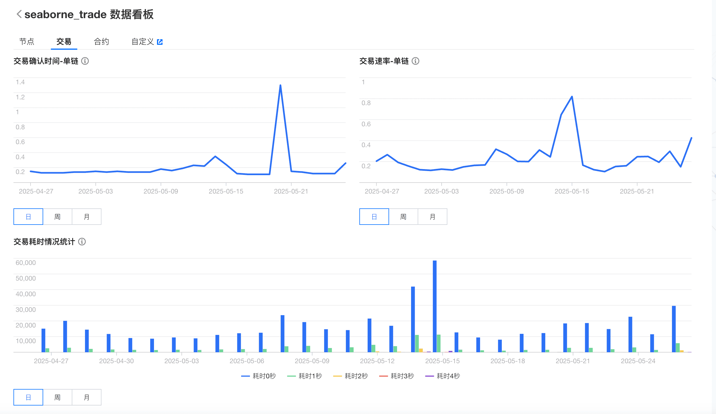Select 周 for 交易确认时间 chart
The height and width of the screenshot is (414, 716).
[57, 217]
